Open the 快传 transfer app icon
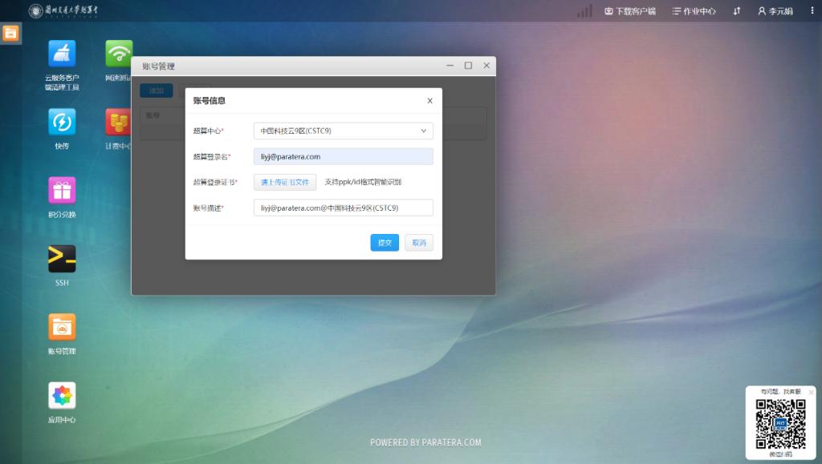822x464 pixels. tap(62, 122)
